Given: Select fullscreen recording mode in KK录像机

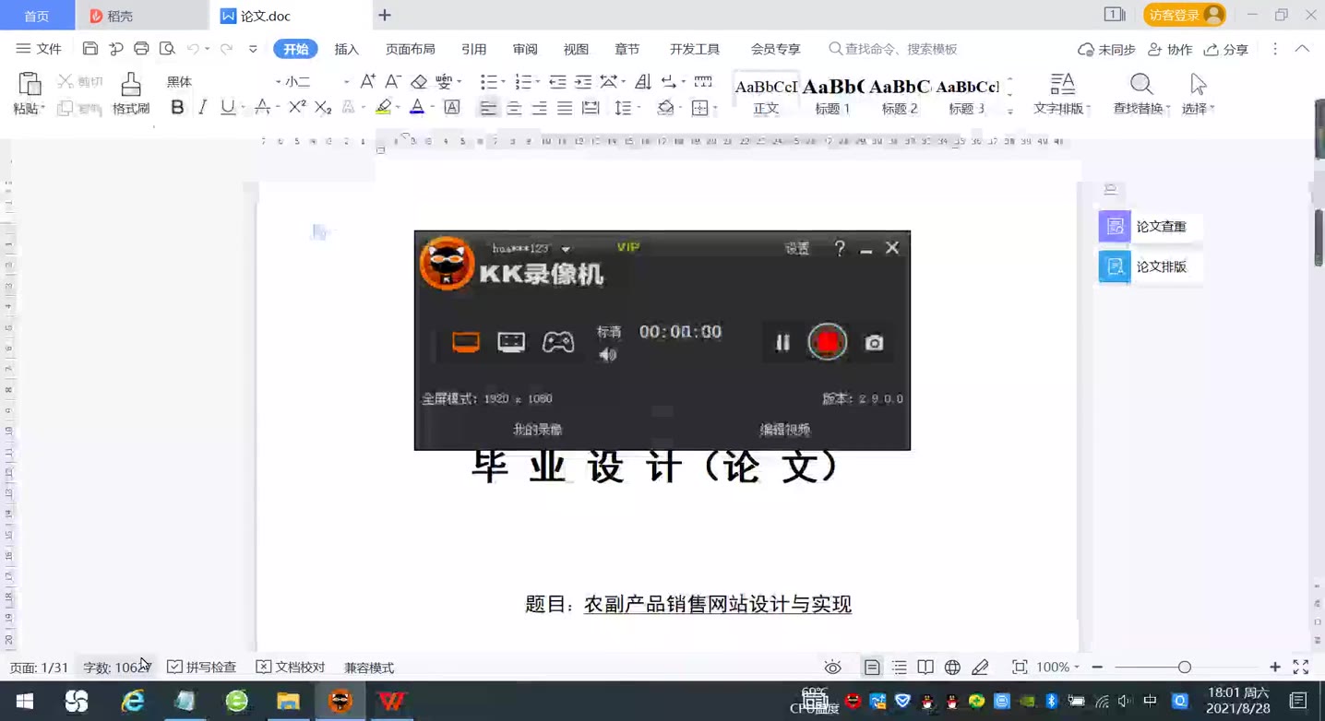Looking at the screenshot, I should 466,342.
